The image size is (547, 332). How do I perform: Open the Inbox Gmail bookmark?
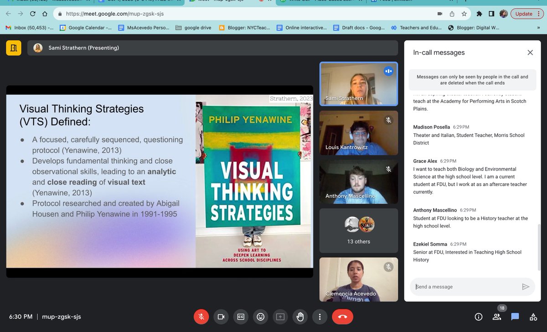pyautogui.click(x=30, y=28)
